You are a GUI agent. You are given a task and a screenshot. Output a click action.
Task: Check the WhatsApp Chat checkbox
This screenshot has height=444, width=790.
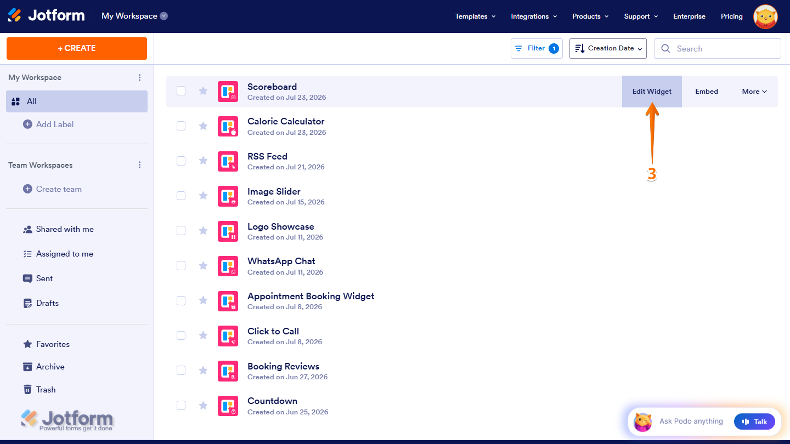181,266
